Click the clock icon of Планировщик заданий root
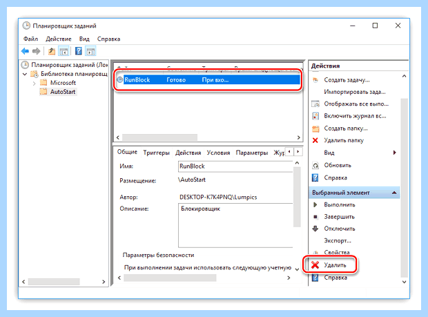The width and height of the screenshot is (428, 317). click(25, 65)
